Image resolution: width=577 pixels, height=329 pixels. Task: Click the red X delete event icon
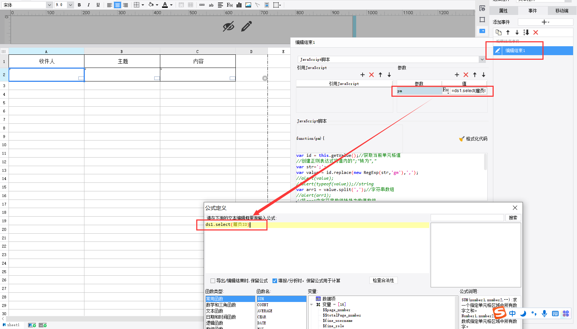[x=536, y=32]
